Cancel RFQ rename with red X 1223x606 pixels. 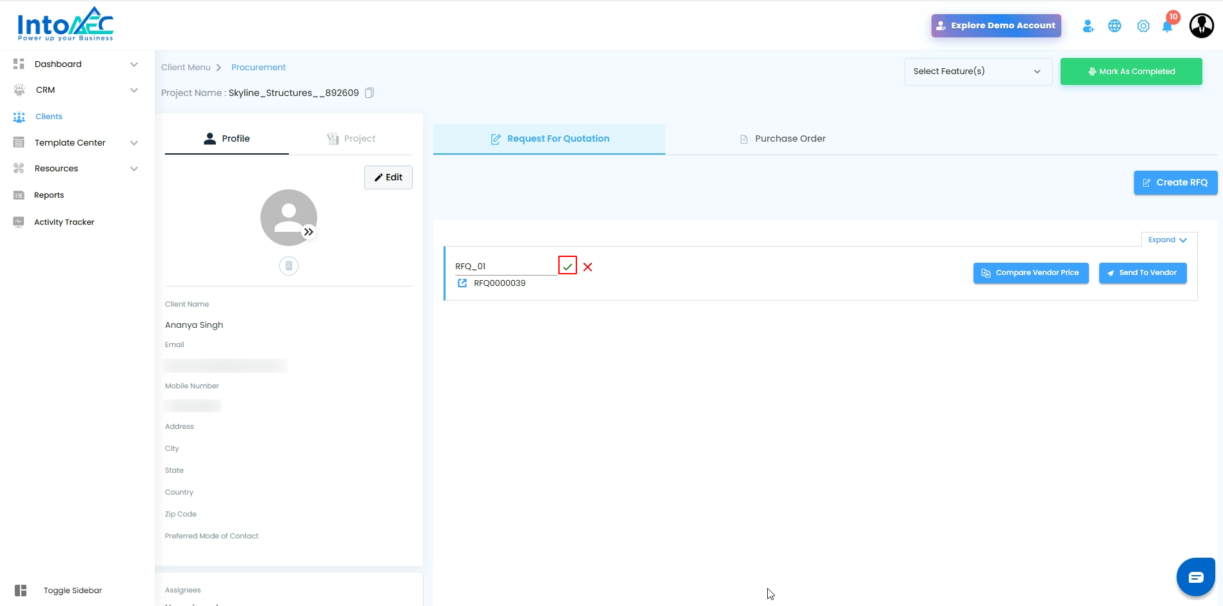click(588, 267)
